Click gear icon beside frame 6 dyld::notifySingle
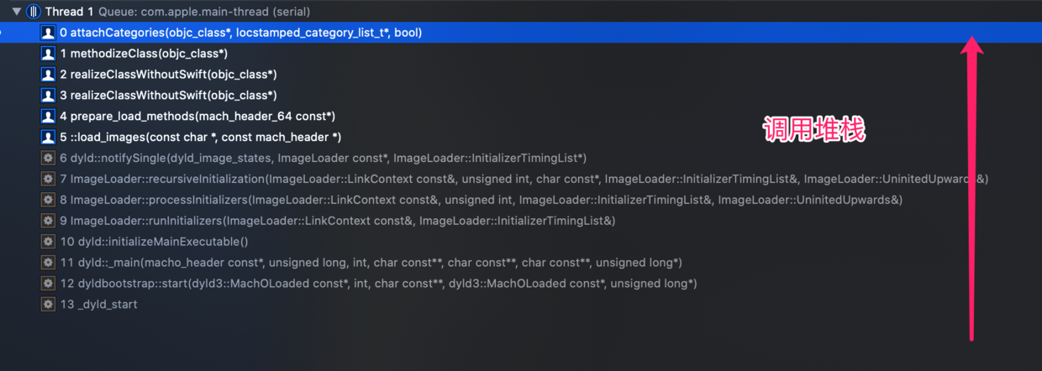The image size is (1042, 371). pos(49,158)
